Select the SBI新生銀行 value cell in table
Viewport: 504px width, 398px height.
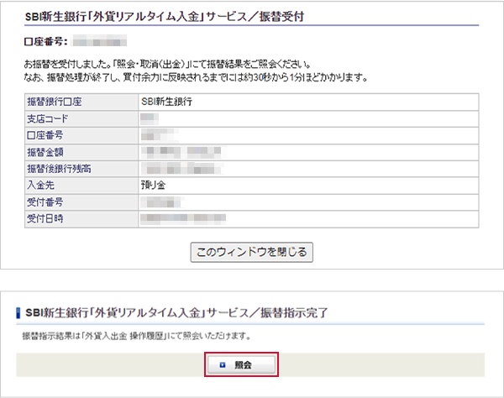(x=167, y=102)
